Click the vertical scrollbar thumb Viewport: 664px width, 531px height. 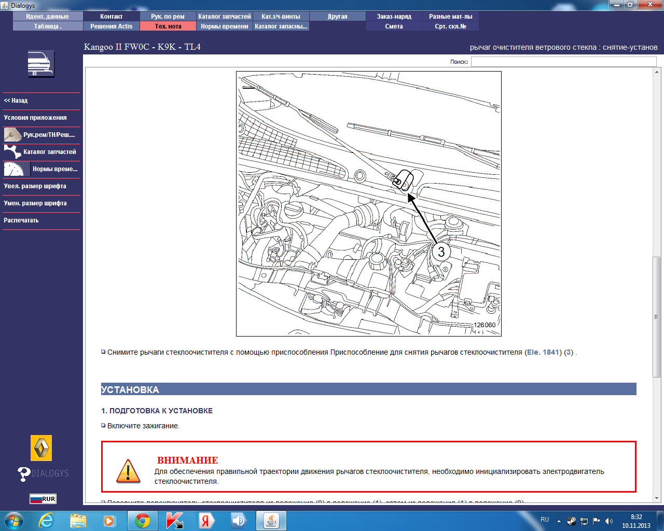pyautogui.click(x=657, y=317)
